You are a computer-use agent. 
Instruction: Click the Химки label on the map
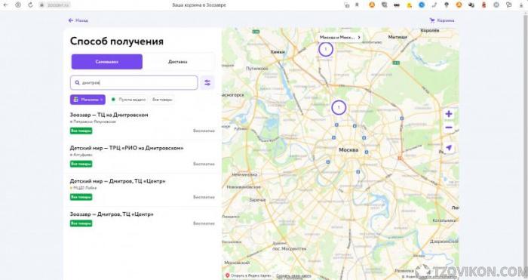[x=278, y=52]
